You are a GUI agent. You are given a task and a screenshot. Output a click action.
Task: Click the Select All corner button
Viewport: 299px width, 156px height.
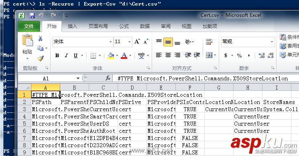click(x=24, y=87)
